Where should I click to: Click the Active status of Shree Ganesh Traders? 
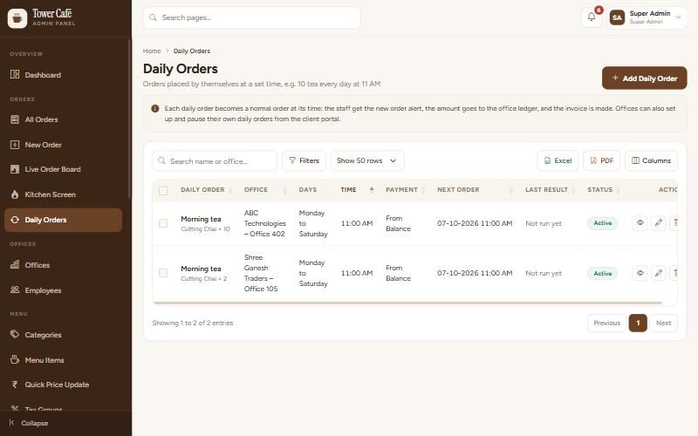point(602,273)
